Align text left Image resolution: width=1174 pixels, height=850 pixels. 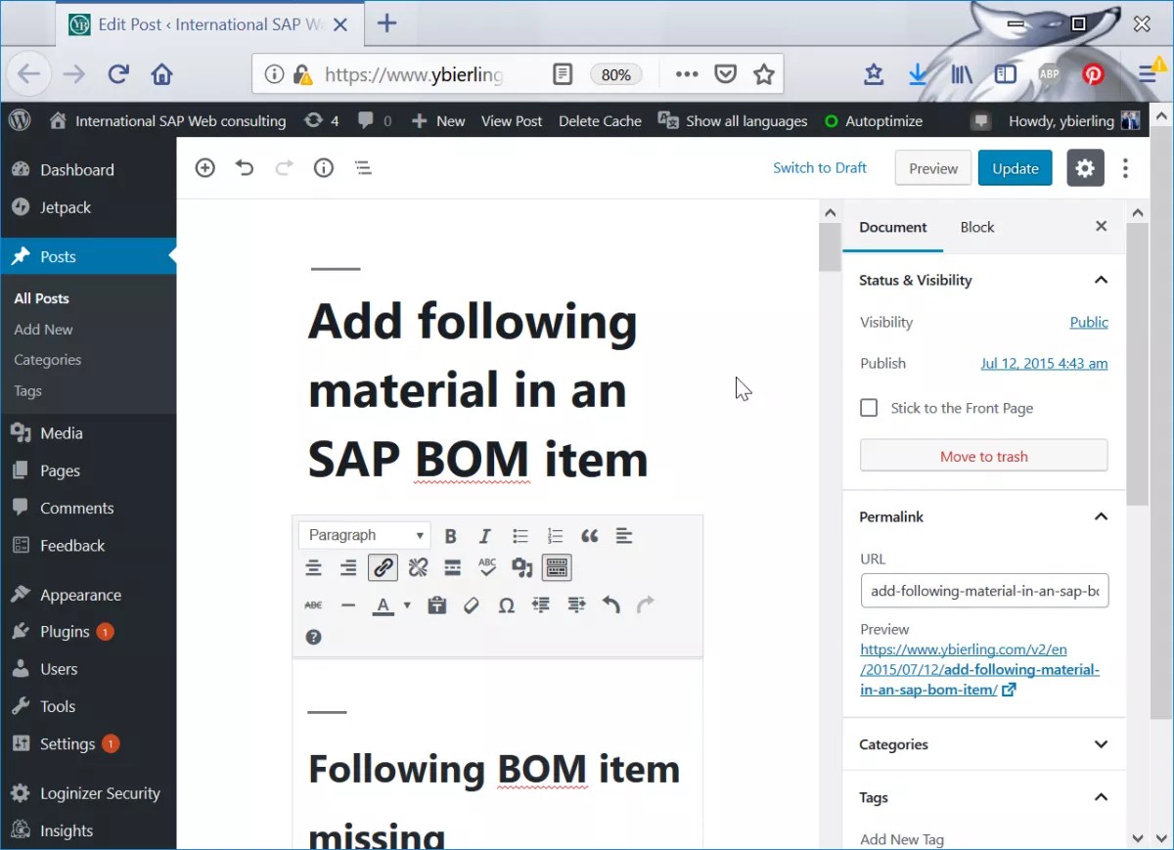click(624, 536)
